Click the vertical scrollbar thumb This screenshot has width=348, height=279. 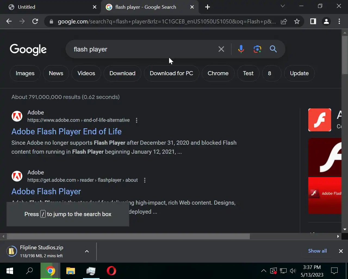pos(345,54)
